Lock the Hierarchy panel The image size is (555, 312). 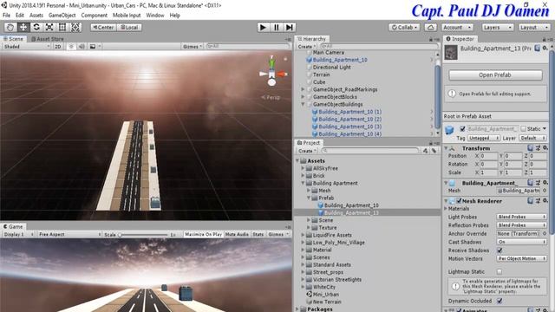tap(430, 39)
